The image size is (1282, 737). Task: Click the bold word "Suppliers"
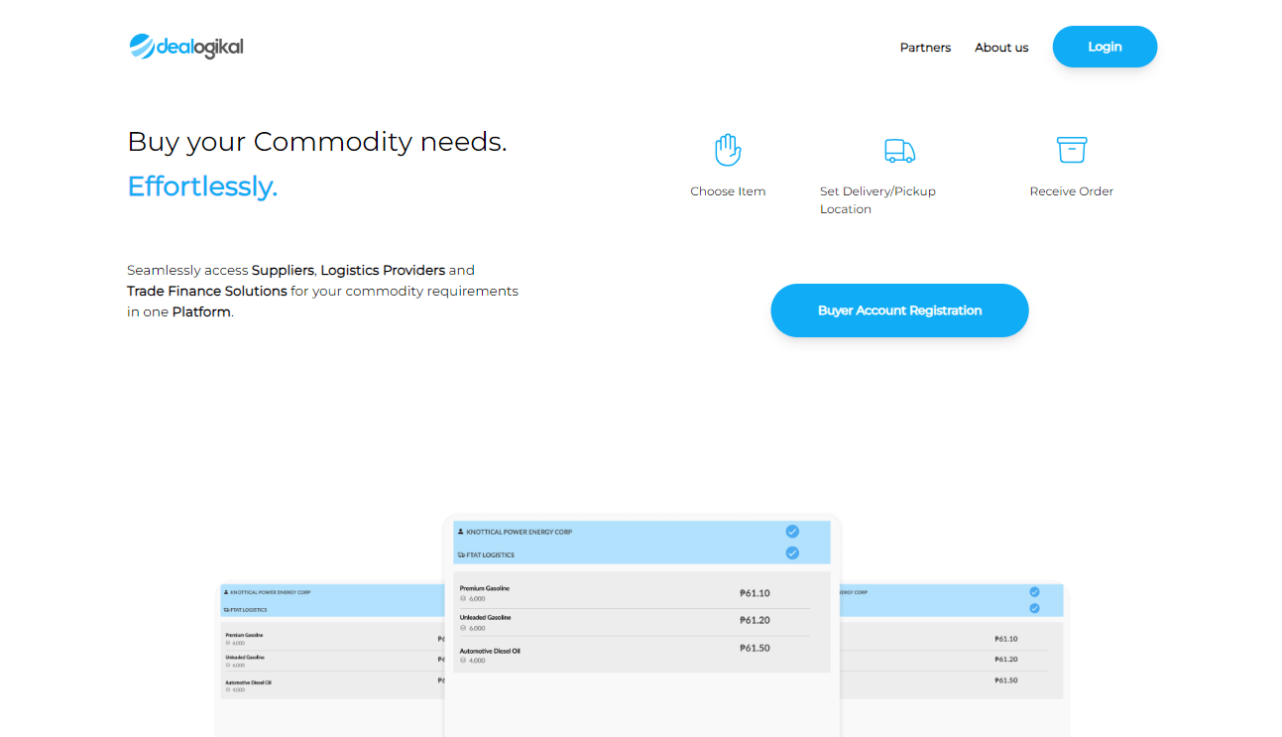[x=283, y=270]
